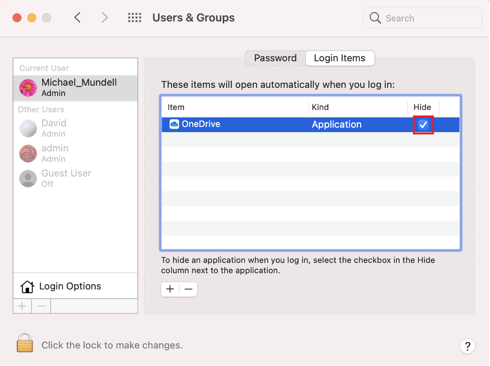Click the Login Options house icon
This screenshot has width=490, height=366.
[x=27, y=287]
